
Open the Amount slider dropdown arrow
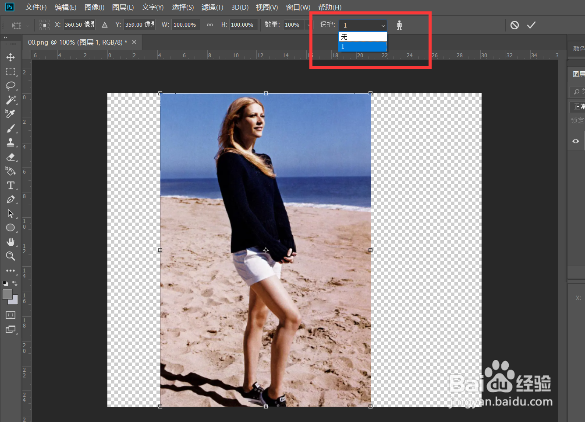tap(308, 25)
